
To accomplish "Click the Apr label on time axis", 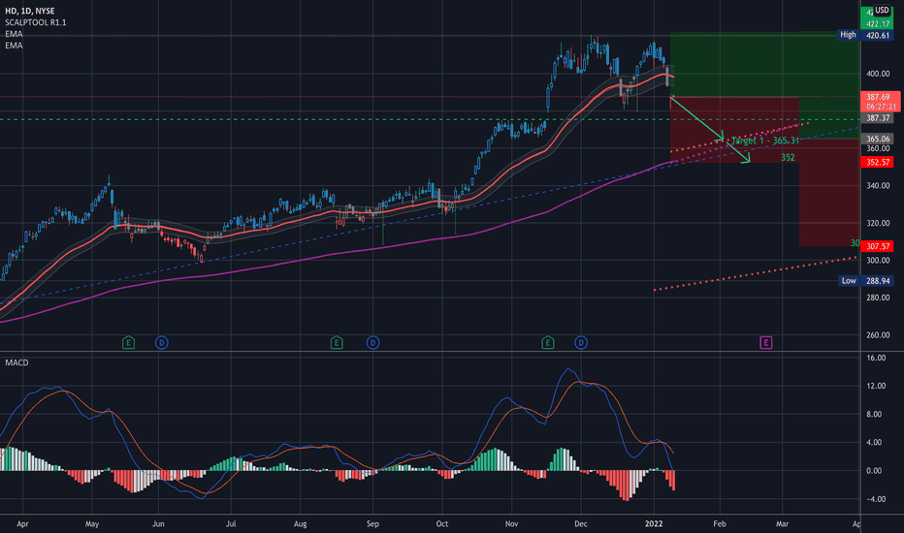I will [x=22, y=523].
